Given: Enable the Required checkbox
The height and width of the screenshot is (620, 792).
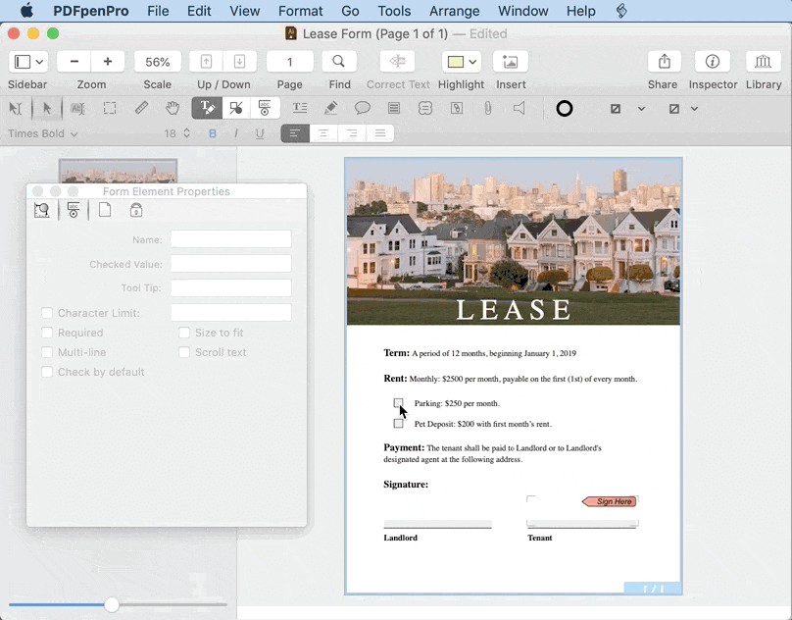Looking at the screenshot, I should coord(46,332).
